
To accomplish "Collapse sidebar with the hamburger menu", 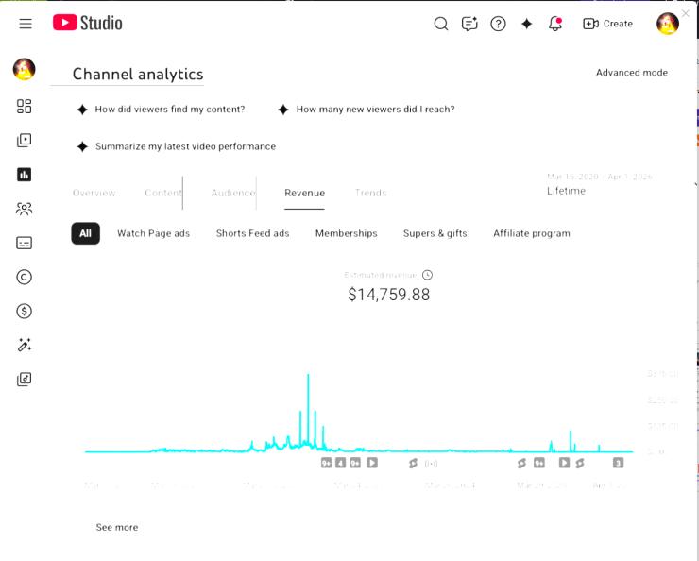I will click(x=26, y=24).
